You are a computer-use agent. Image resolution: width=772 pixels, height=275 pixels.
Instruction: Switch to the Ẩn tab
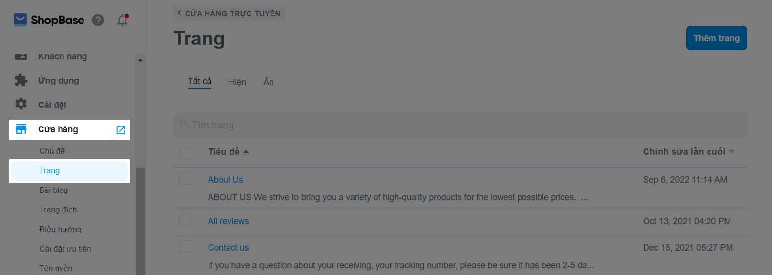pos(268,82)
